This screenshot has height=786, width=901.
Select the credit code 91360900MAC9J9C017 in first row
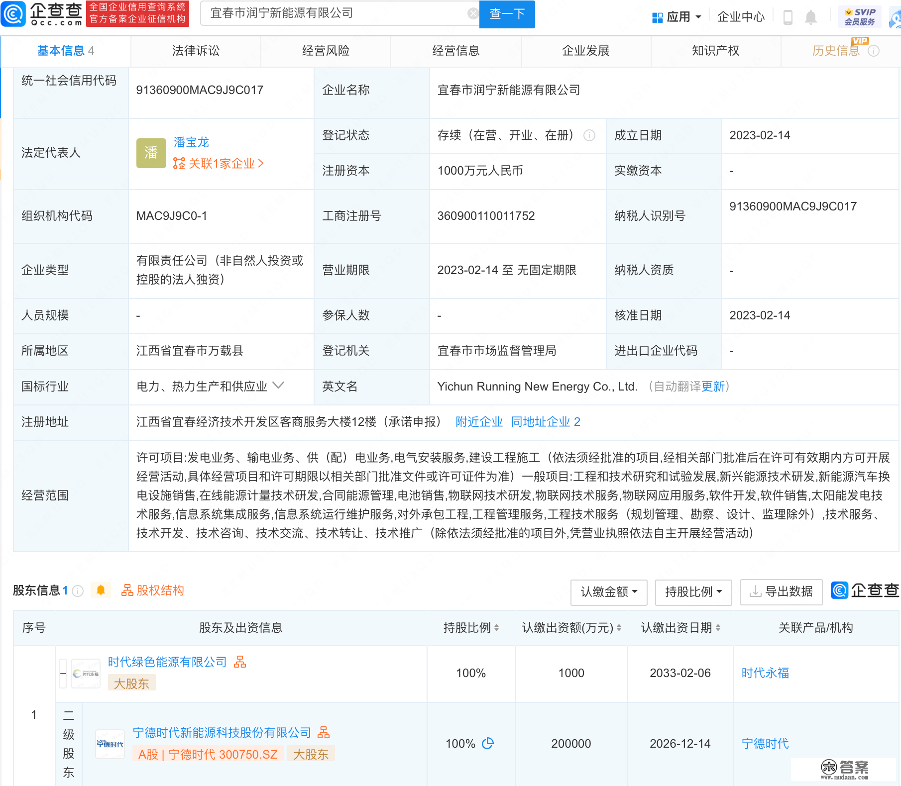point(200,90)
